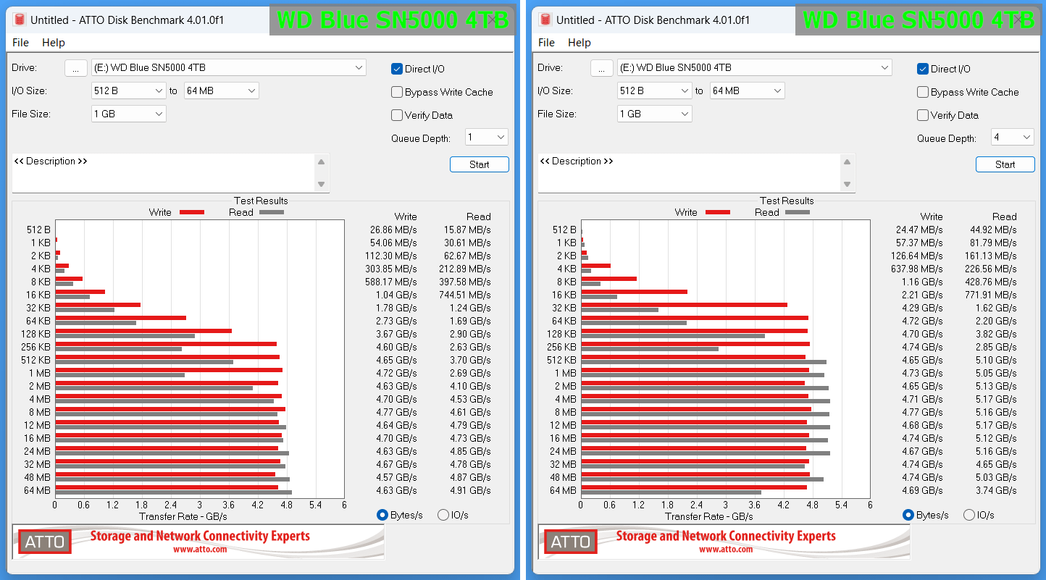Open the 512 B I/O size dropdown in right window
Viewport: 1046px width, 580px height.
654,91
